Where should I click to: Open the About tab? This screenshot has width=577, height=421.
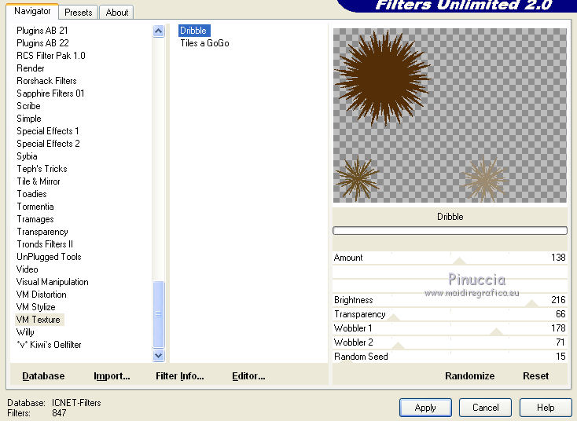pos(116,12)
